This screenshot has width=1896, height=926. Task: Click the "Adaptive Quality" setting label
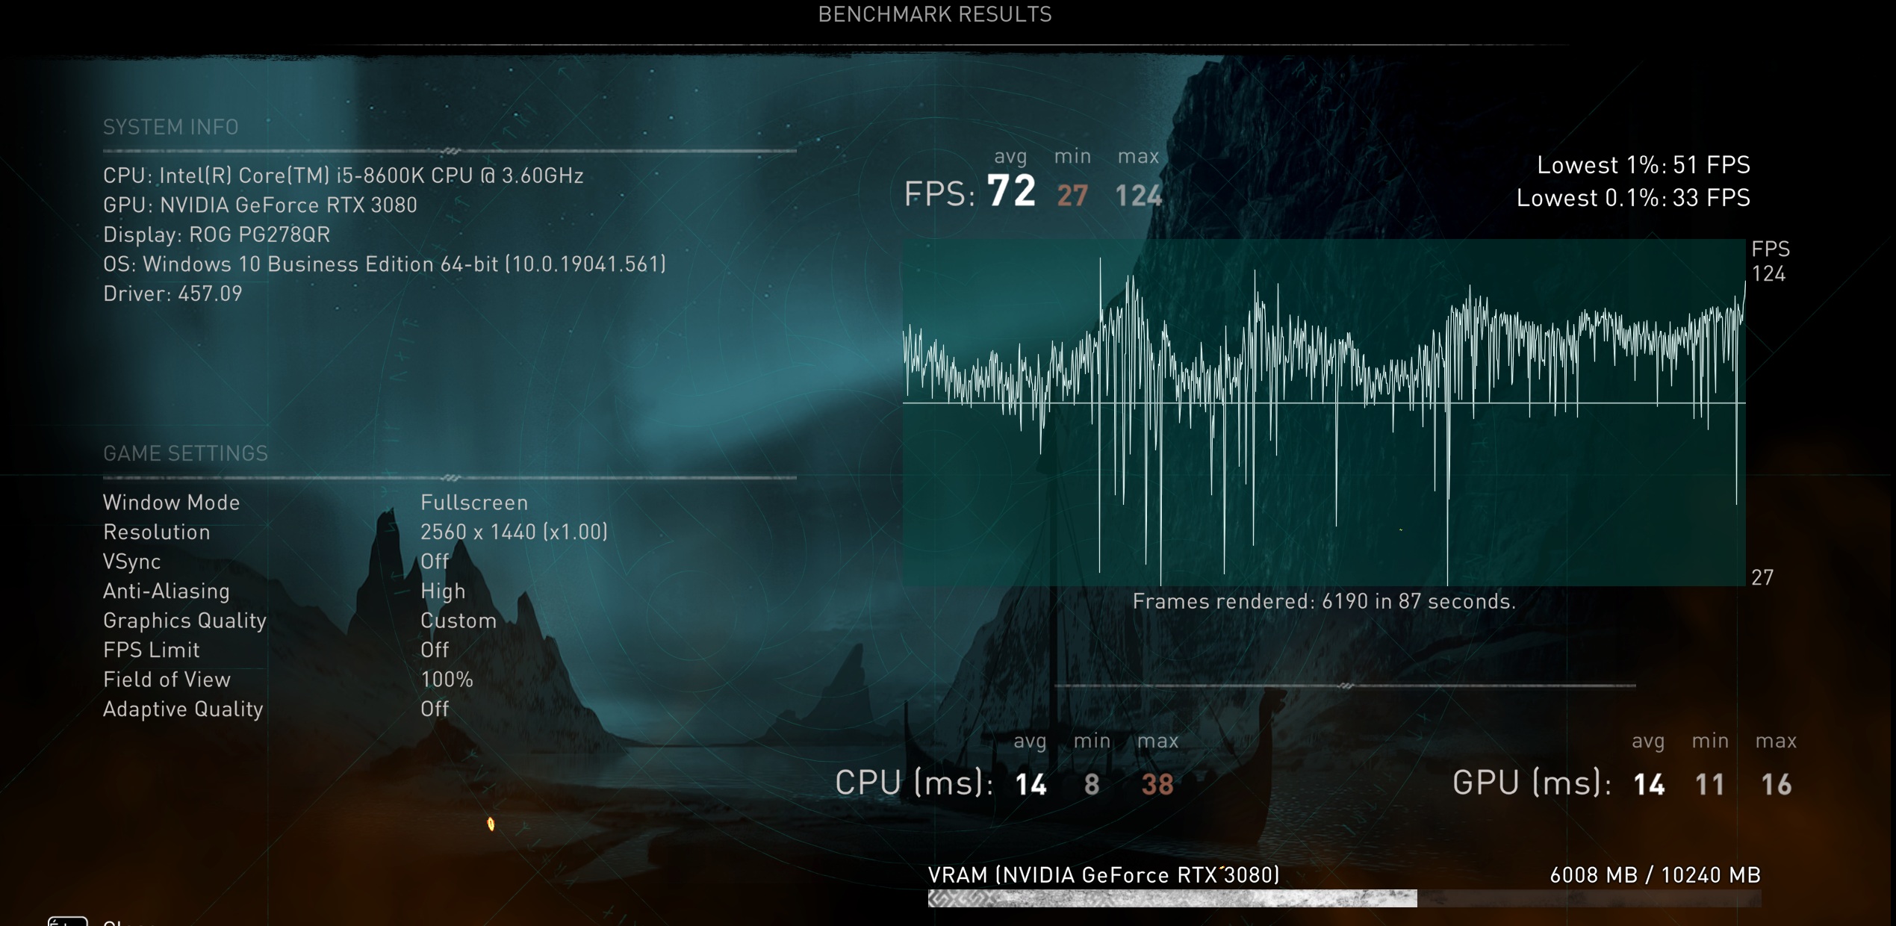tap(183, 709)
